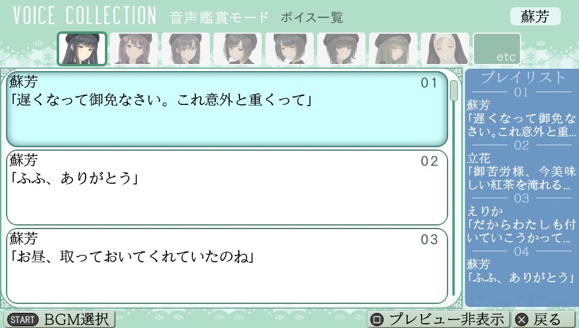Choose the blonde long-haired character portrait

[393, 49]
